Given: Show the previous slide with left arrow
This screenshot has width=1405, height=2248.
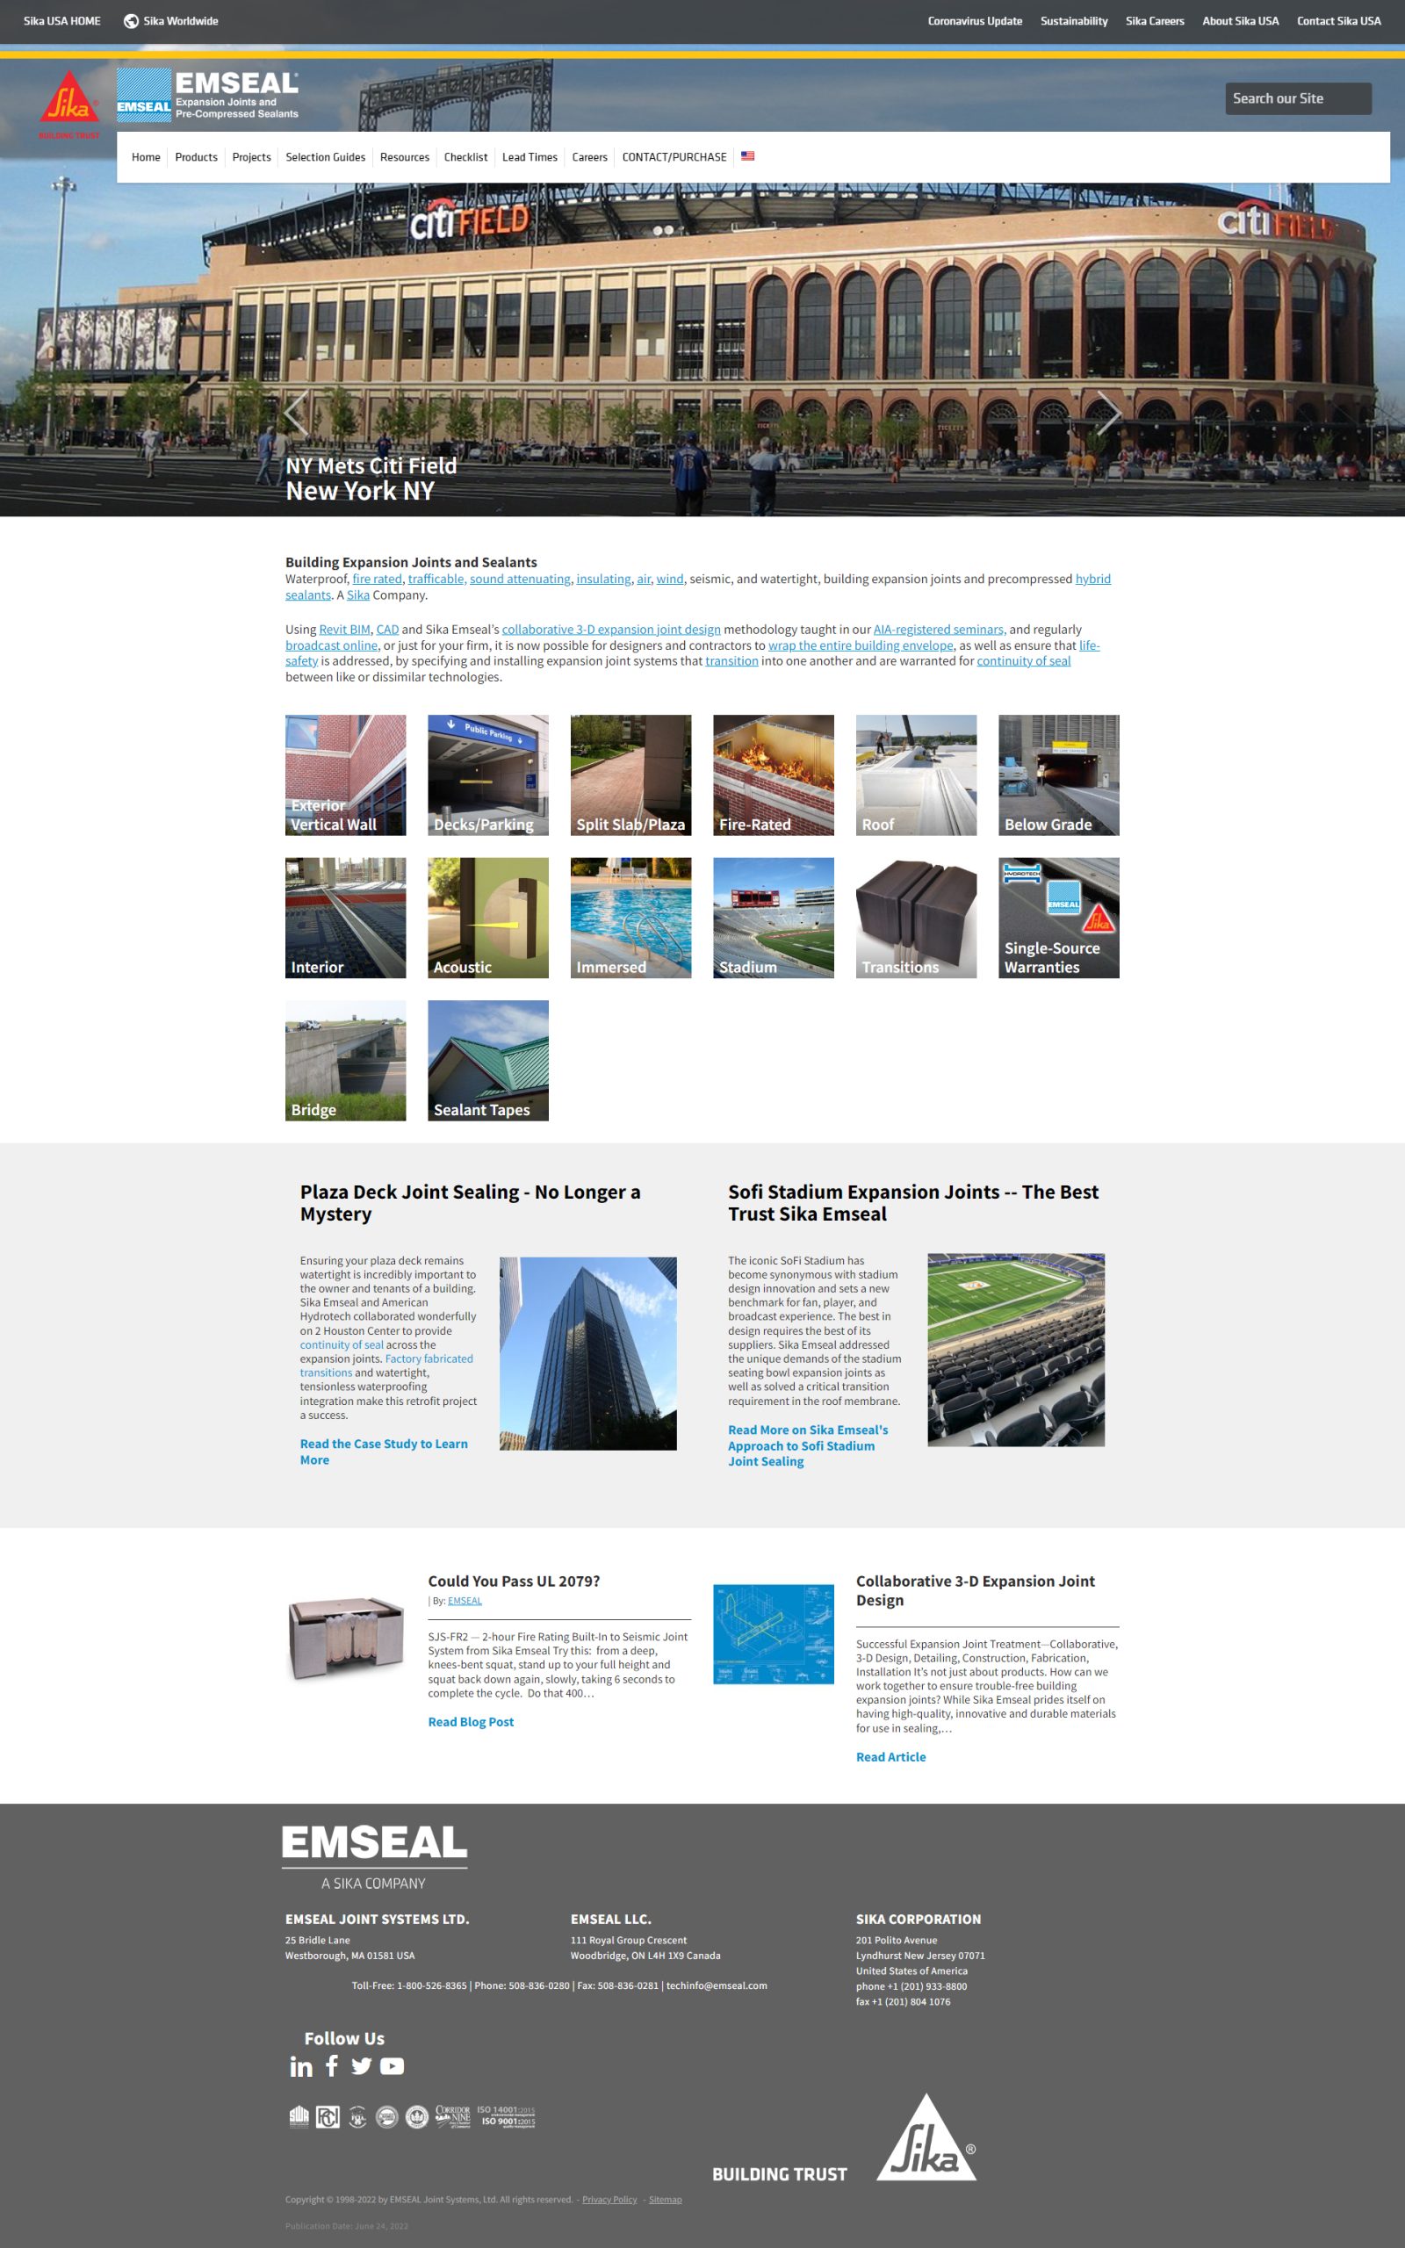Looking at the screenshot, I should coord(296,413).
